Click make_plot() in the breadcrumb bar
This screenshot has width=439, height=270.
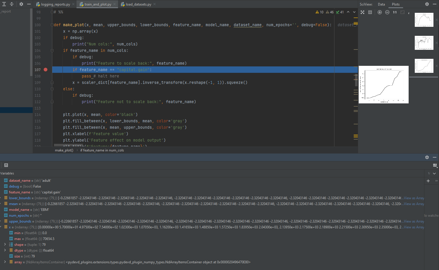click(x=64, y=150)
